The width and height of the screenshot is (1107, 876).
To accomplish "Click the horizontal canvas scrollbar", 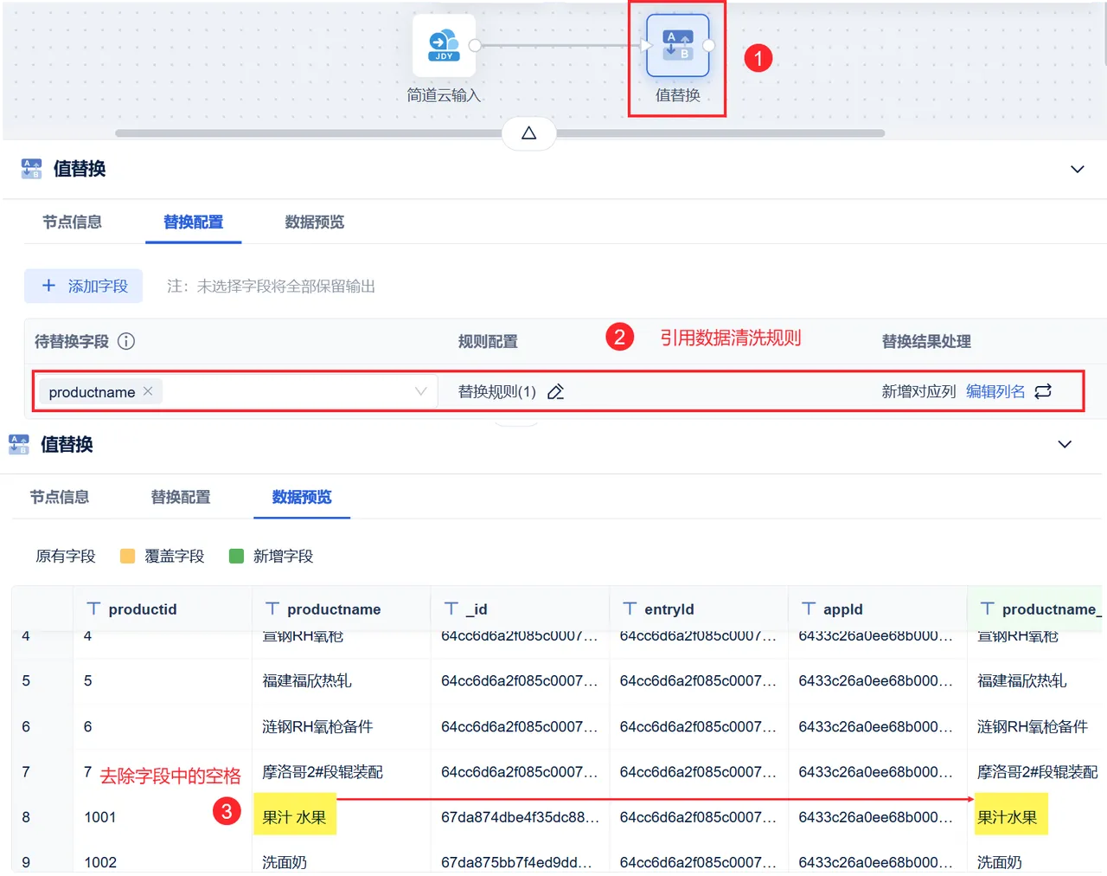I will (500, 133).
